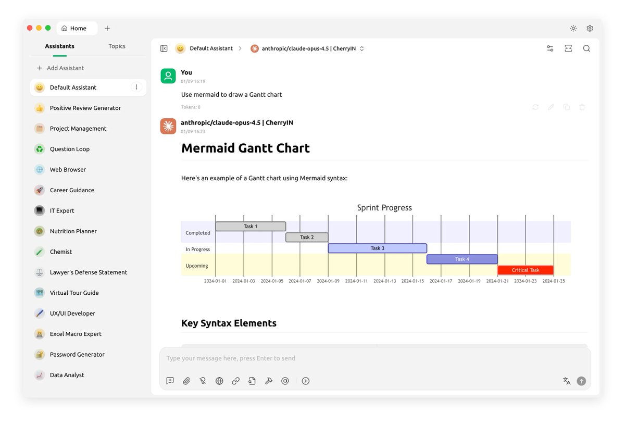
Task: Click the Mermaid Gantt Chart heading
Action: coord(245,148)
